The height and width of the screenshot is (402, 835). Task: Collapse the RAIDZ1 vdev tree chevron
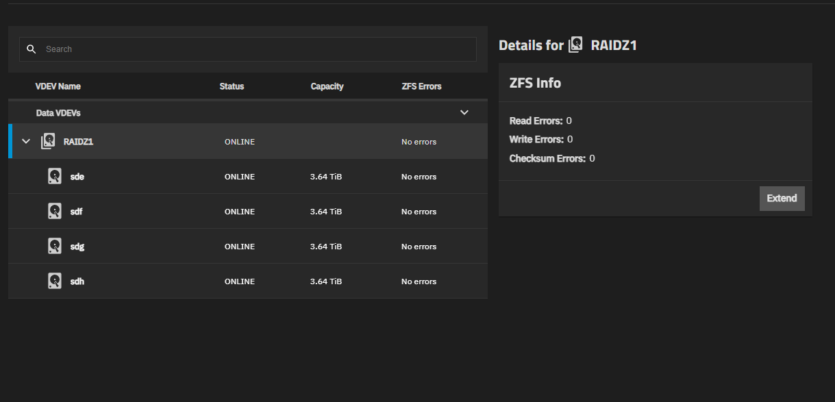tap(26, 142)
